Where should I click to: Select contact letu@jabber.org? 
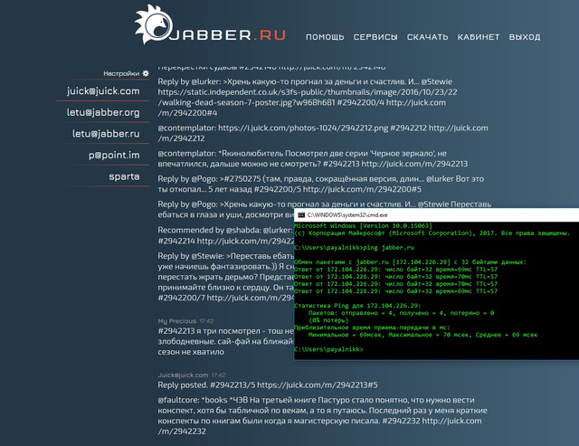point(103,112)
